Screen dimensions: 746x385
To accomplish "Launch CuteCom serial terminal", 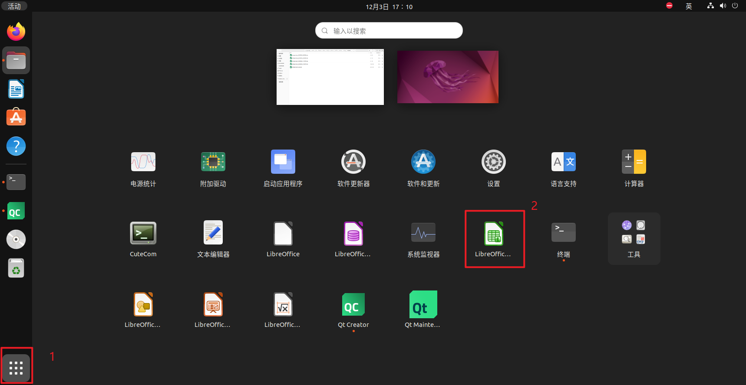I will [143, 239].
